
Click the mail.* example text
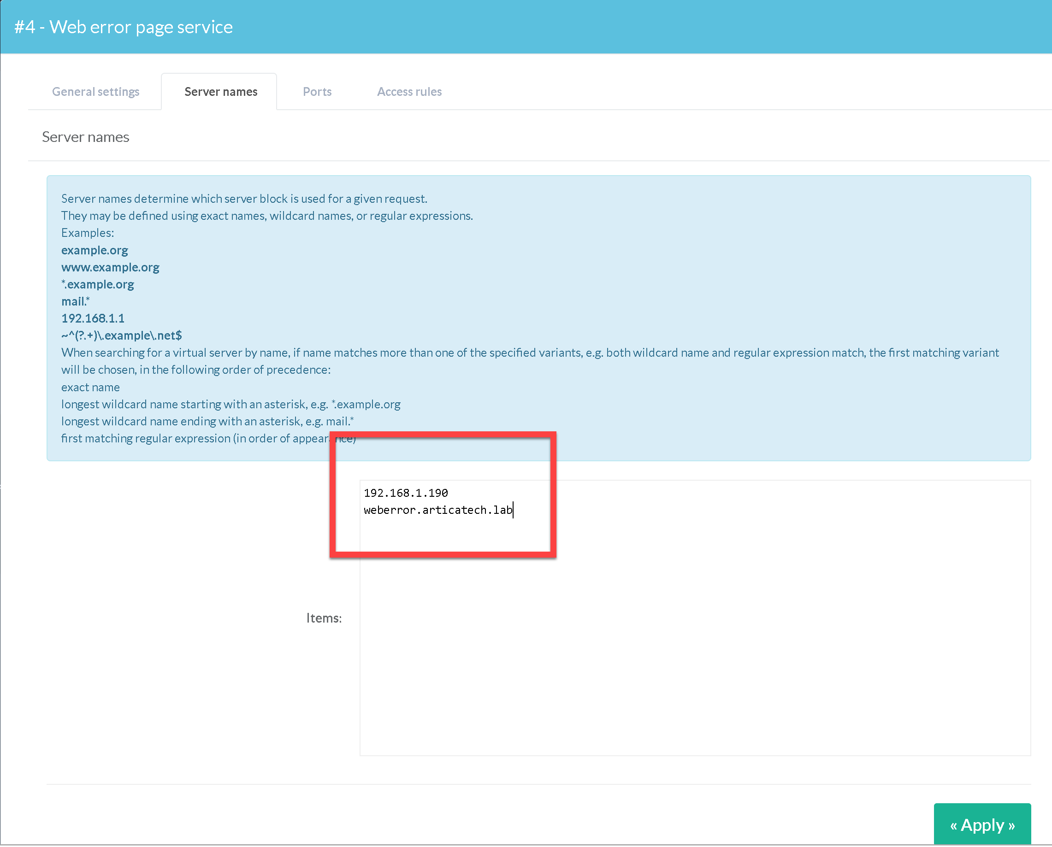(x=76, y=301)
